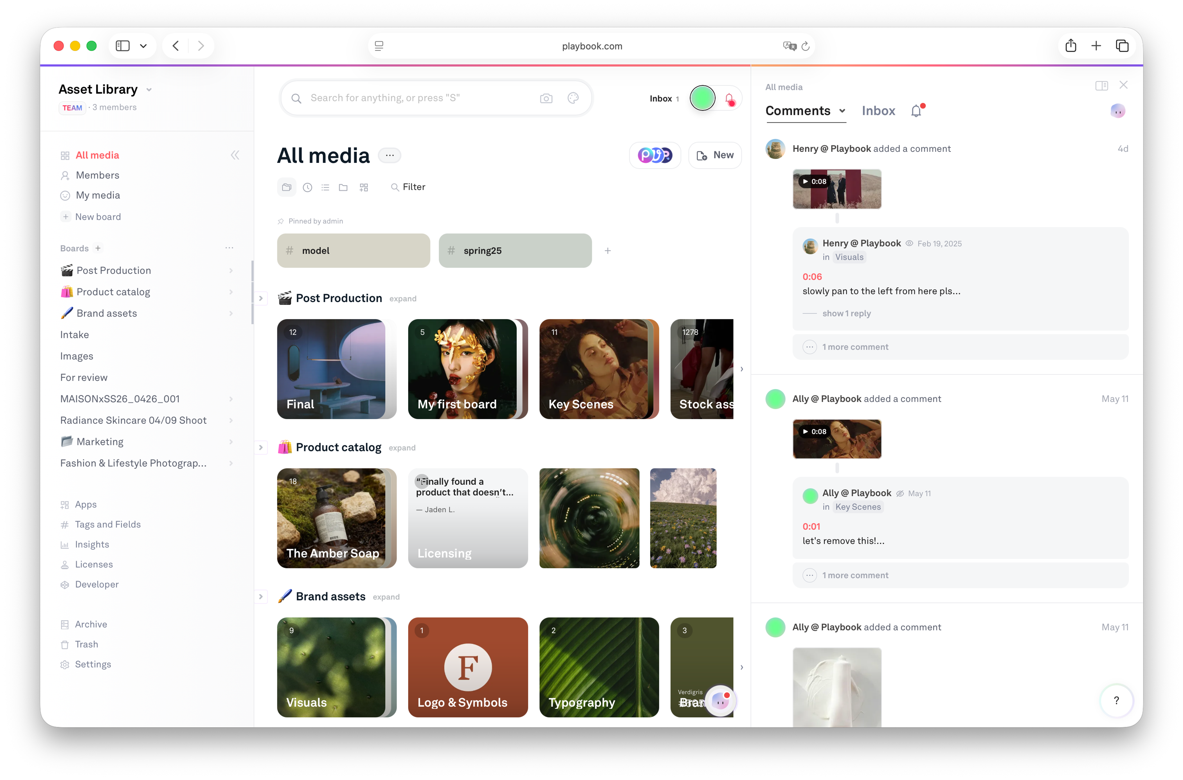Image resolution: width=1183 pixels, height=780 pixels.
Task: Switch to Inbox tab in panel
Action: (x=878, y=111)
